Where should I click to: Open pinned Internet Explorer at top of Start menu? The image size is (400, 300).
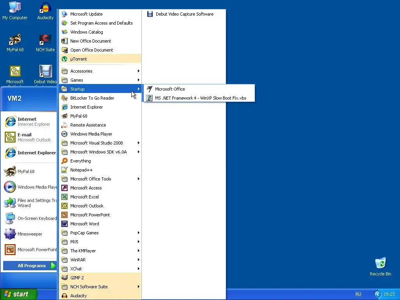pos(30,121)
